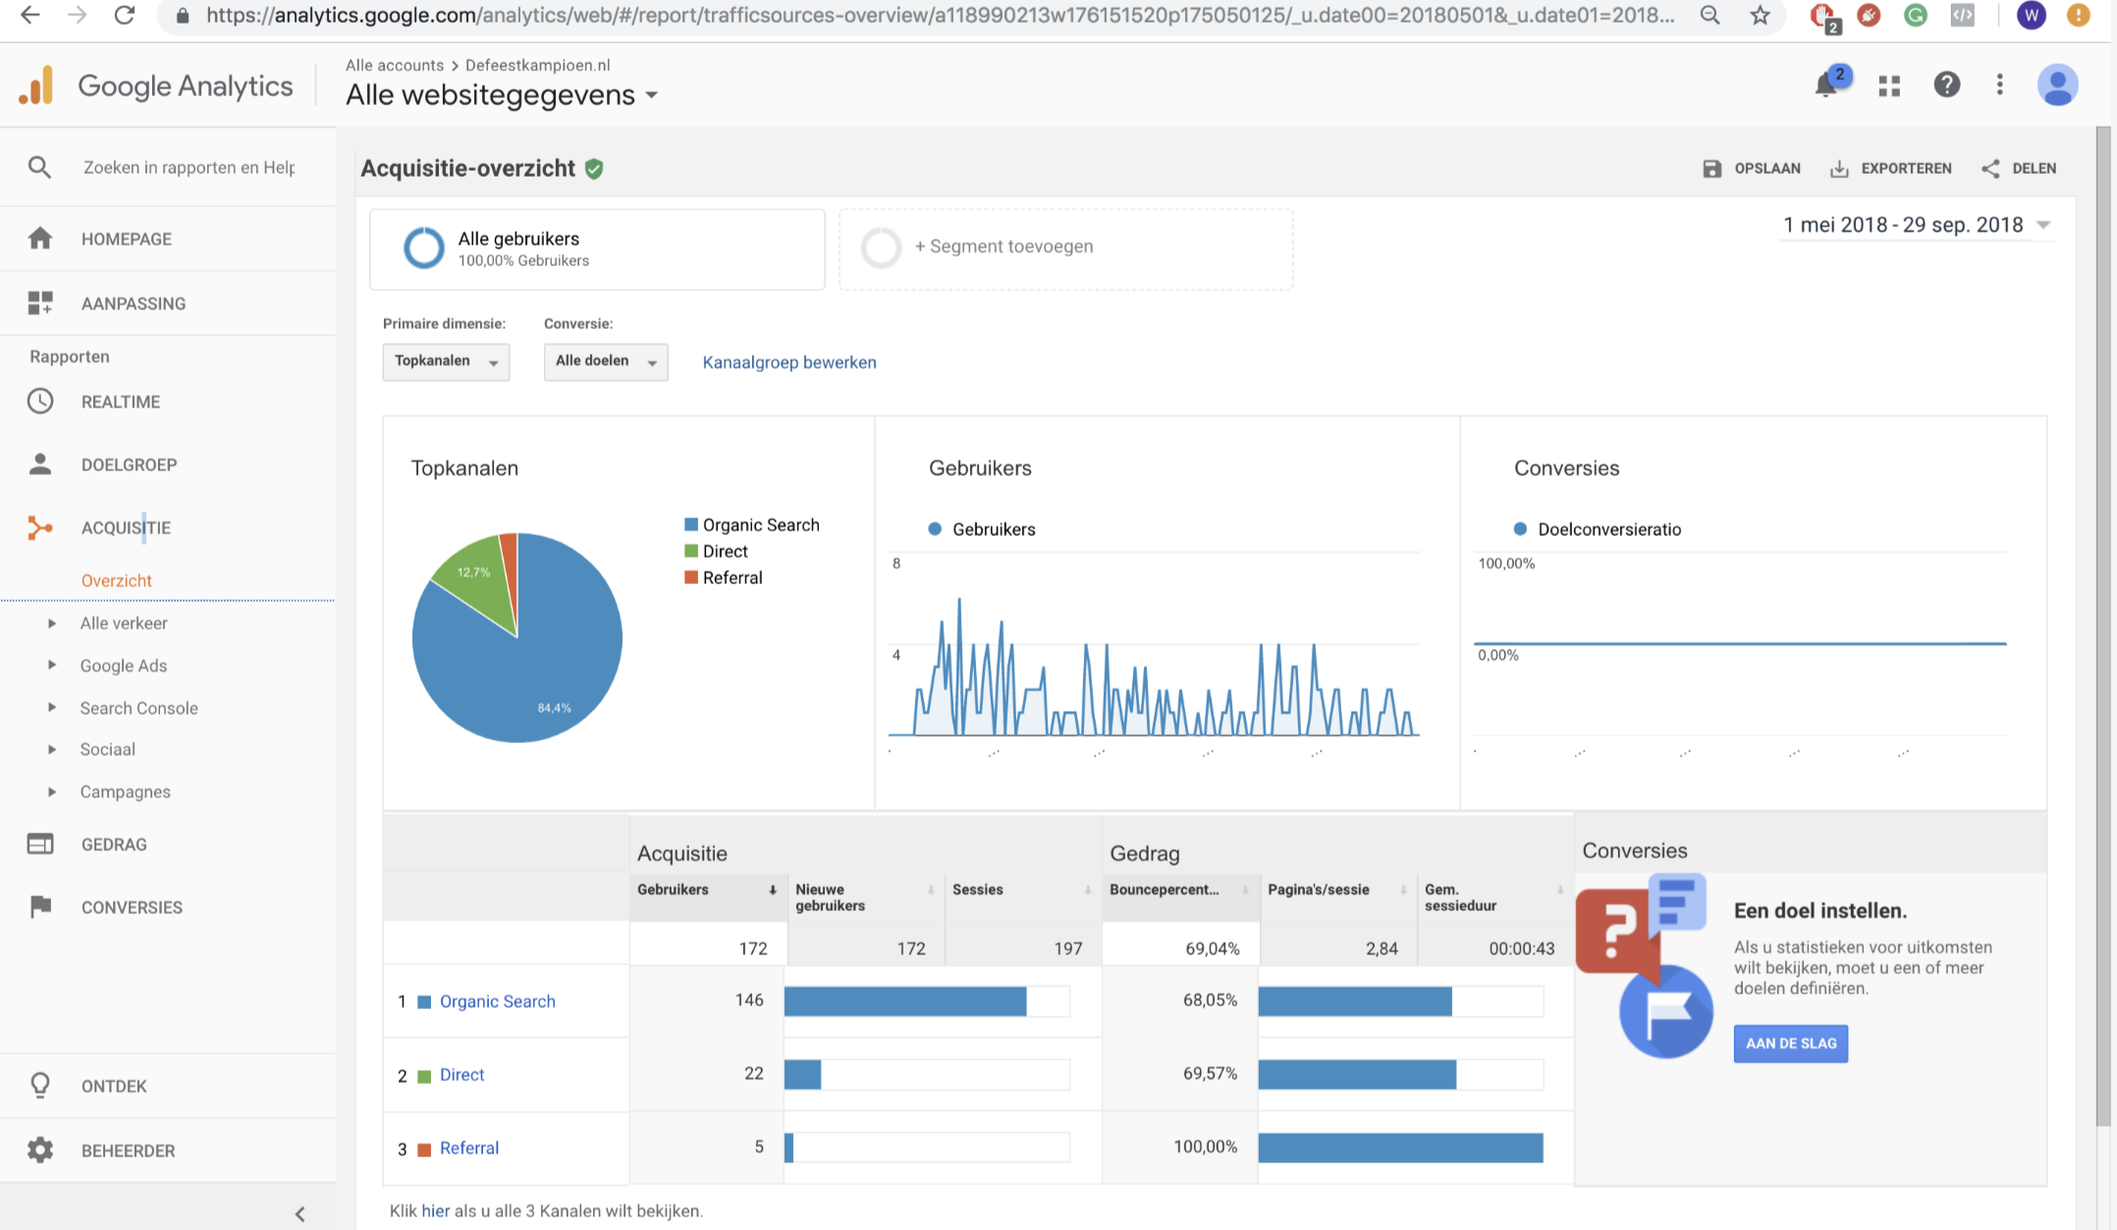The image size is (2117, 1230).
Task: Open the browser zoom magnifier icon
Action: (x=1710, y=16)
